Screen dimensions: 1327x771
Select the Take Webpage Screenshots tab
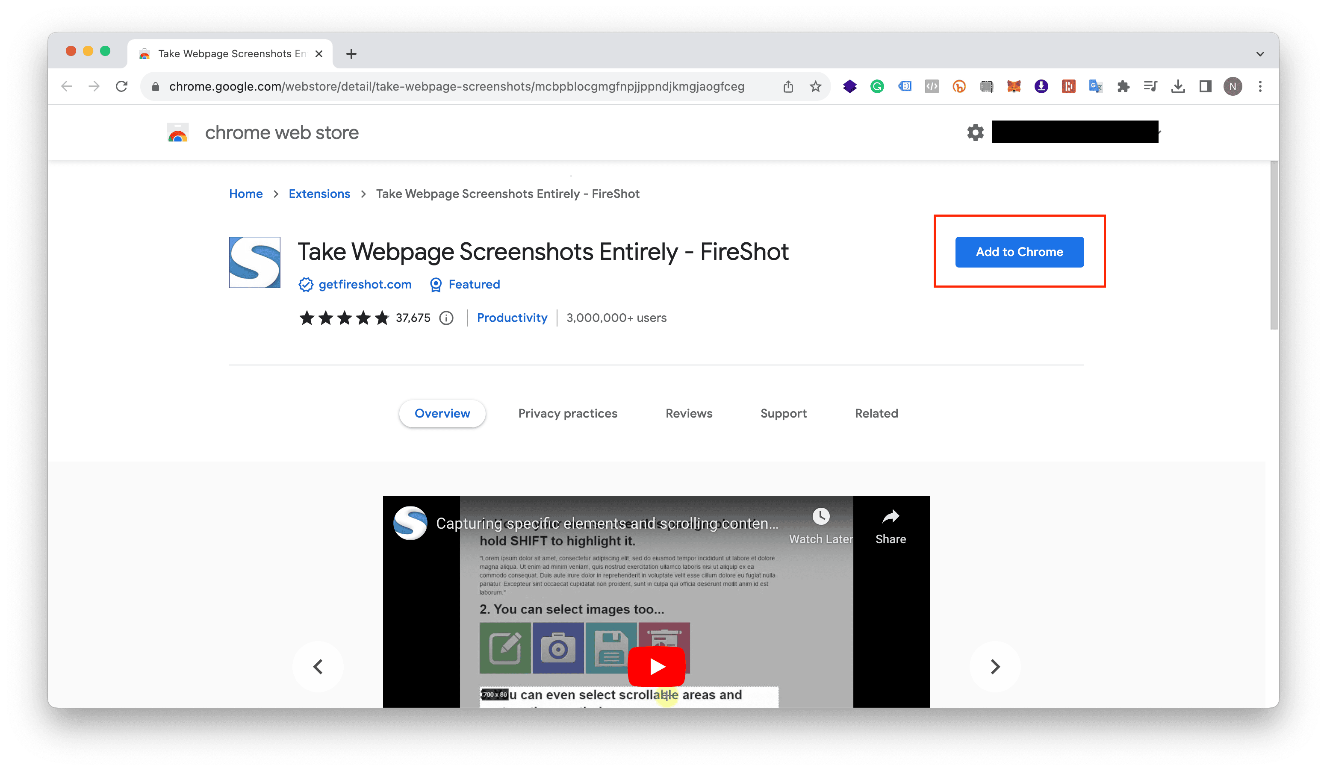tap(230, 54)
